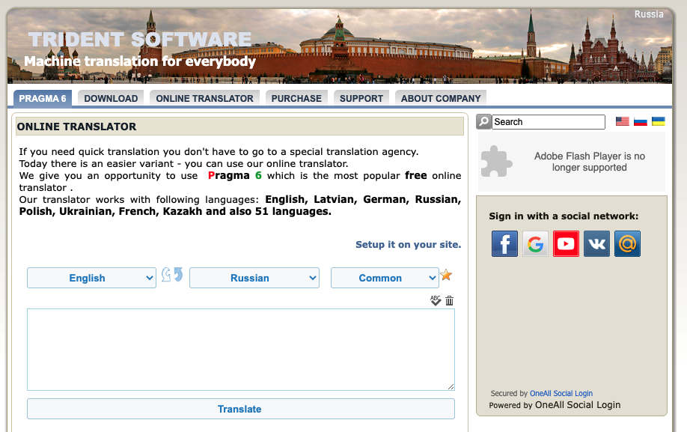Click the search magnifier icon

(x=483, y=121)
